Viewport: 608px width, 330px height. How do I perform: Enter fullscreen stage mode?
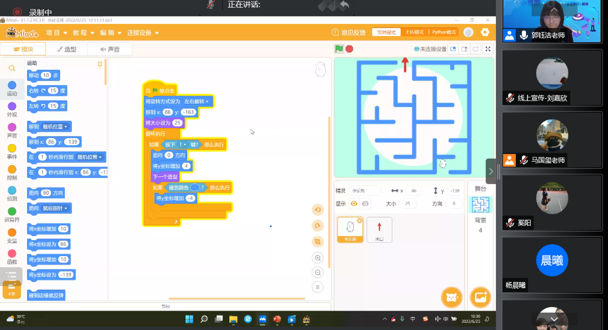pos(488,49)
